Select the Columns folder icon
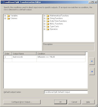The image size is (98, 107). pyautogui.click(x=8, y=18)
